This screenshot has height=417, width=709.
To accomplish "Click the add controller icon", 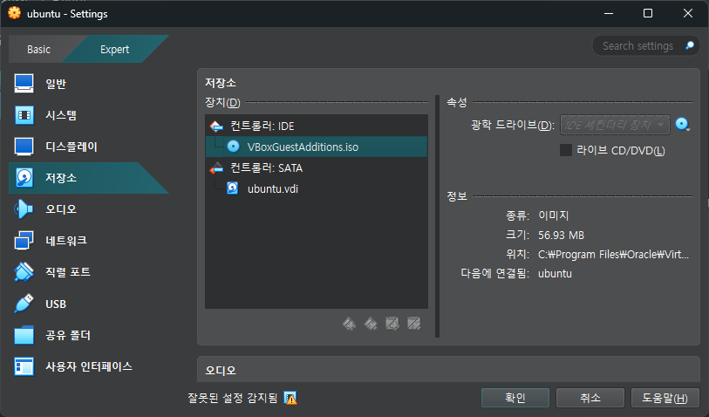I will (349, 324).
